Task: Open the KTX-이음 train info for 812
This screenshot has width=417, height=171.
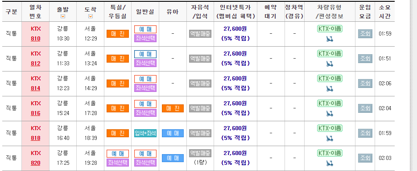Action: pyautogui.click(x=330, y=53)
